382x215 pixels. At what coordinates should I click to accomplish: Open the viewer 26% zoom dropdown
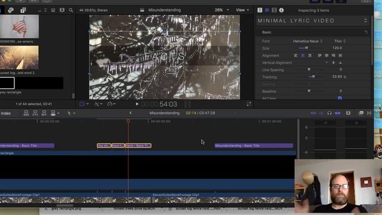coord(221,10)
